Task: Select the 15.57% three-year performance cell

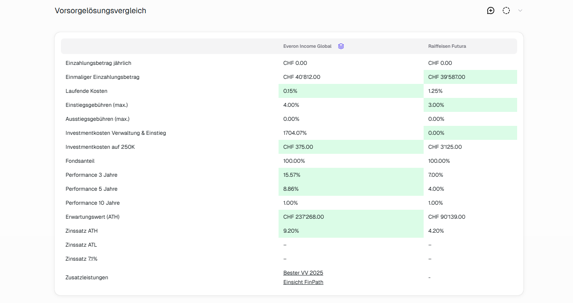Action: [x=292, y=175]
